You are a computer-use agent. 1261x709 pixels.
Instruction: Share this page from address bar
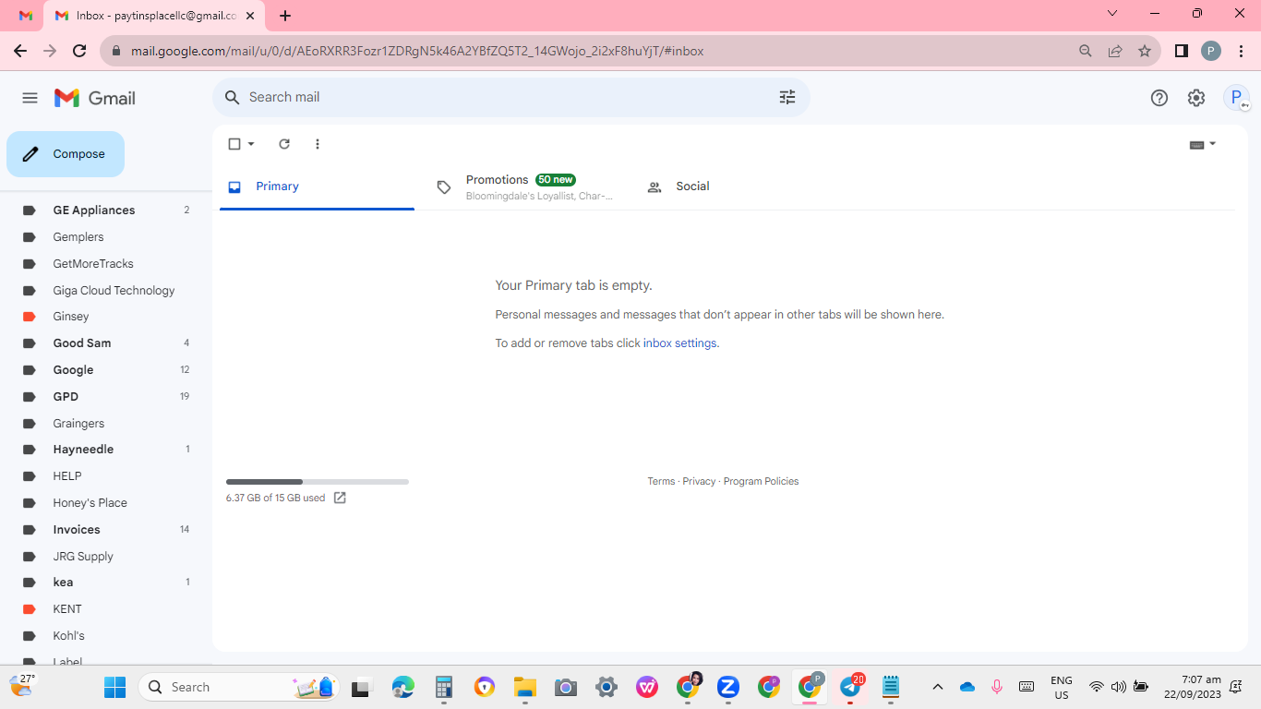click(1115, 51)
